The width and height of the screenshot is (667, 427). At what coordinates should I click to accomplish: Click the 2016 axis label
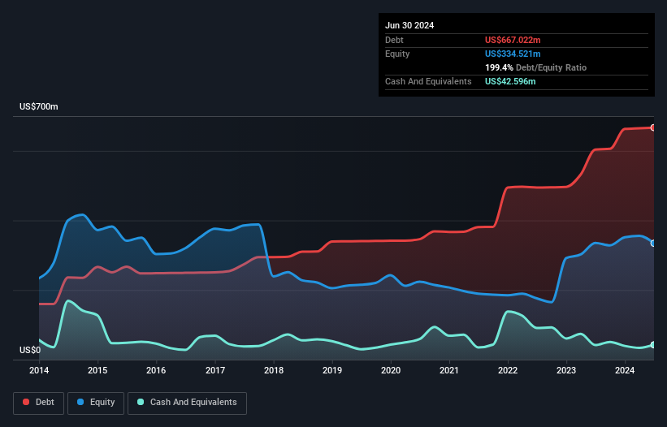coord(156,370)
